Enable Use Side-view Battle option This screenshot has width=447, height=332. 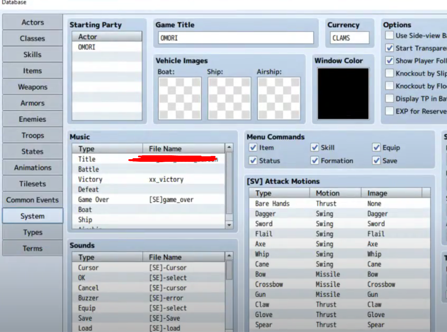point(390,35)
